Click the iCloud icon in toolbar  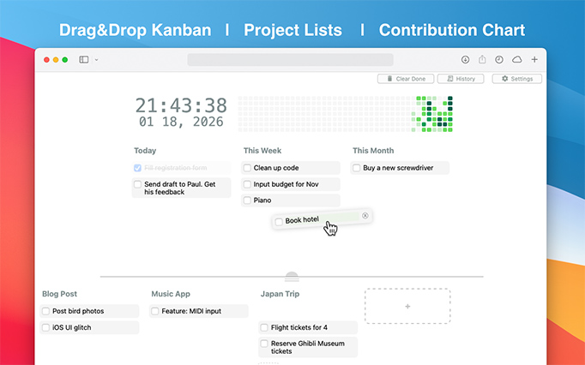(516, 60)
